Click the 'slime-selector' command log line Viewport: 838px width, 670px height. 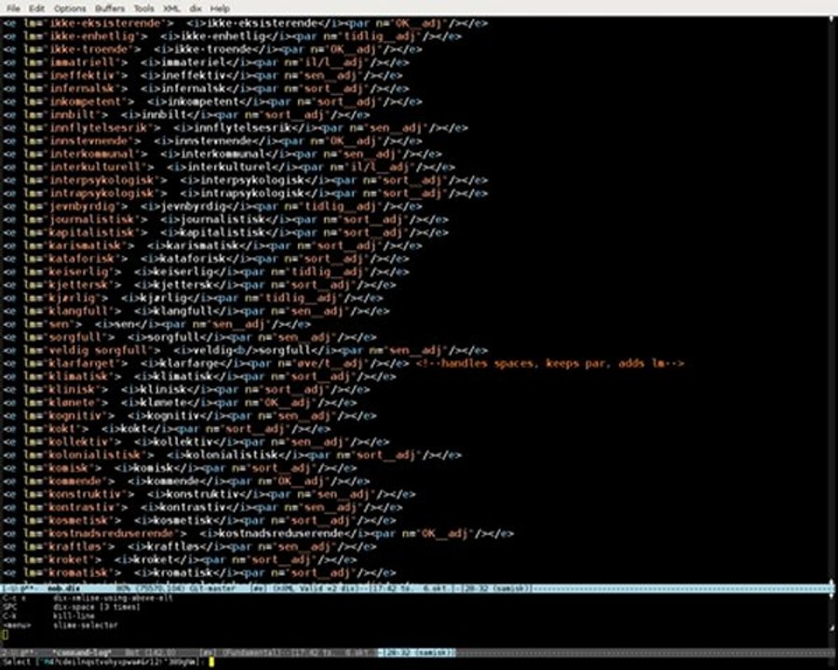tap(60, 625)
